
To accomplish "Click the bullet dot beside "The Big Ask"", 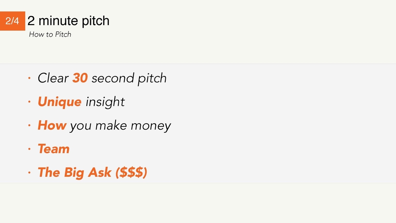I will pyautogui.click(x=29, y=173).
